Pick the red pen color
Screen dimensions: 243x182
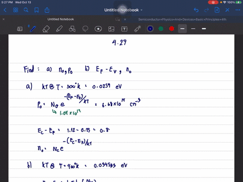[172, 29]
